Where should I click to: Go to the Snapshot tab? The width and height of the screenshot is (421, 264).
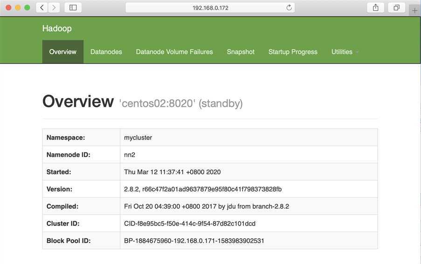tap(241, 52)
